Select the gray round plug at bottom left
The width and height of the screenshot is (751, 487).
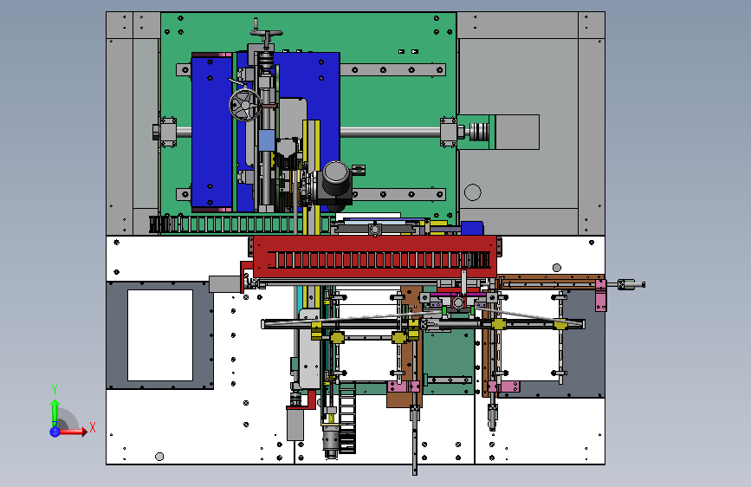(x=159, y=457)
